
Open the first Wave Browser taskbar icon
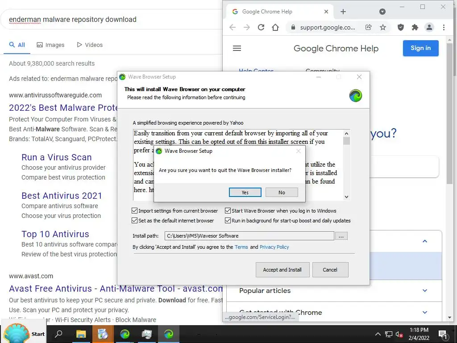[125, 334]
